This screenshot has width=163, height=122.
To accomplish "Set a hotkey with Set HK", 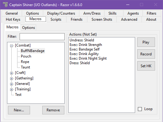I will pos(146,66).
